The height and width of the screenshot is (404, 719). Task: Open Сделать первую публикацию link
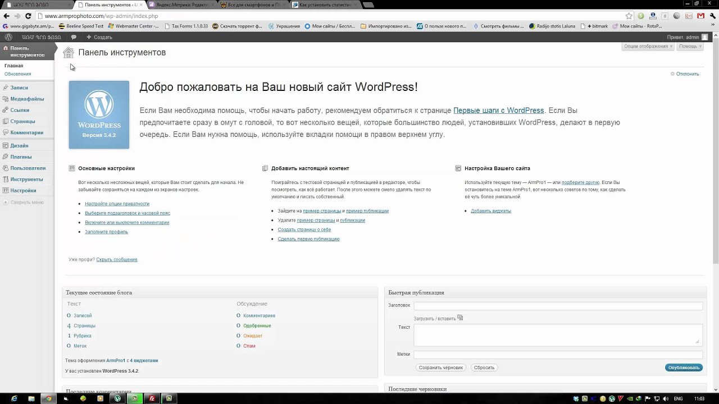pyautogui.click(x=308, y=239)
